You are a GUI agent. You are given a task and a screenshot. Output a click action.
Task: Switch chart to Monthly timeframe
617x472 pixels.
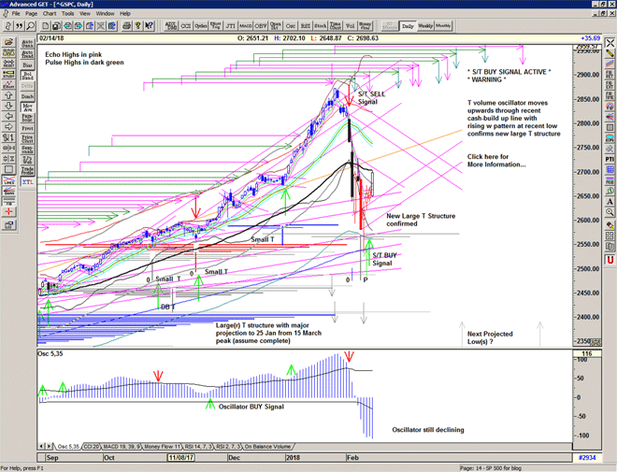(444, 26)
